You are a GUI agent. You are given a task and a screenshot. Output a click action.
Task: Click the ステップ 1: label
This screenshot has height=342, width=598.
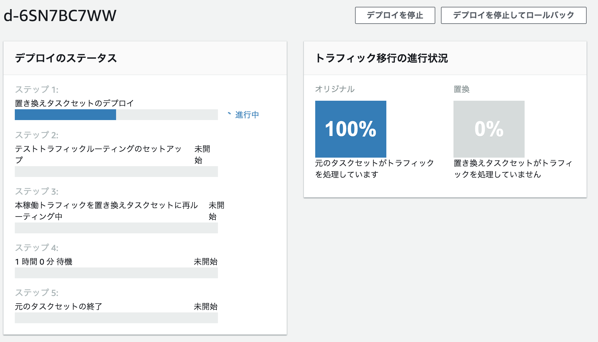pyautogui.click(x=37, y=90)
